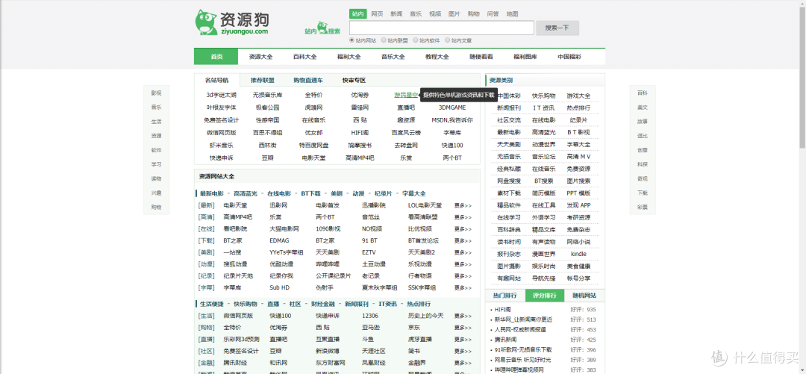Open 随便看看 in the main navigation
This screenshot has width=806, height=374.
[x=481, y=57]
